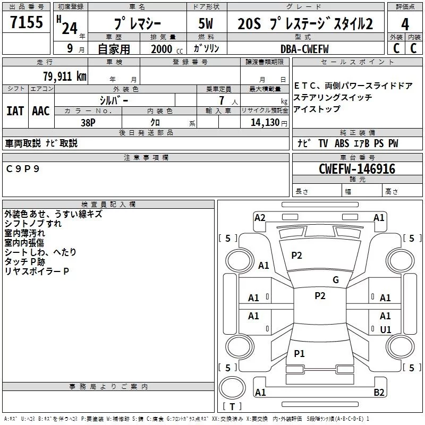
Task: Select inspector note シートしわ、へたり
Action: pyautogui.click(x=40, y=252)
